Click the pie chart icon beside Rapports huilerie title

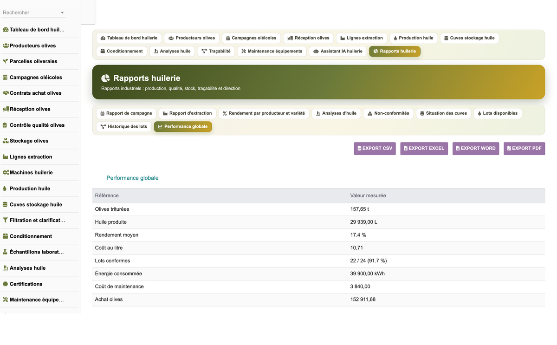pos(105,78)
